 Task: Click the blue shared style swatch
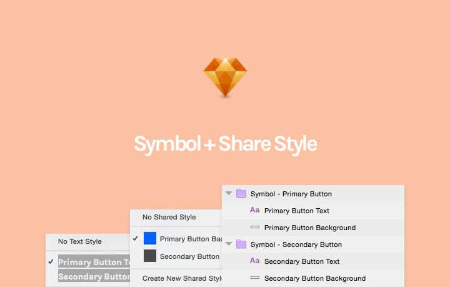tap(150, 238)
